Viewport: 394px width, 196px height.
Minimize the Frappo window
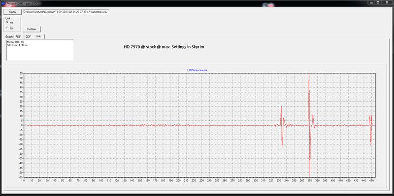click(x=372, y=2)
